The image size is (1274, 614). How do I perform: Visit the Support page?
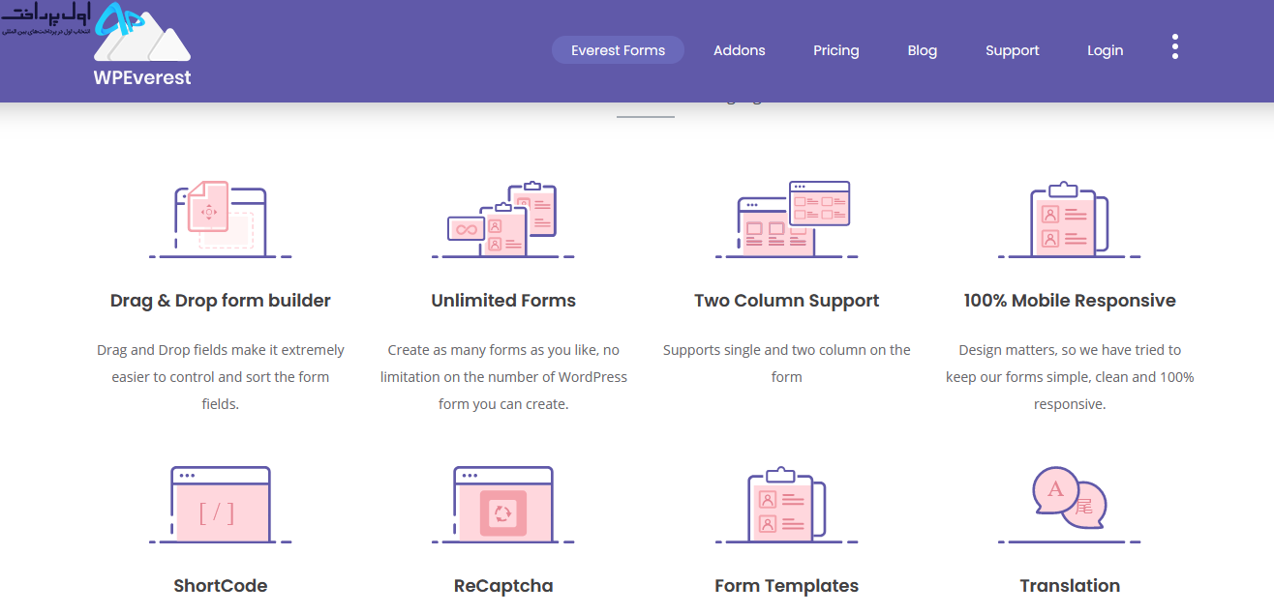1013,50
